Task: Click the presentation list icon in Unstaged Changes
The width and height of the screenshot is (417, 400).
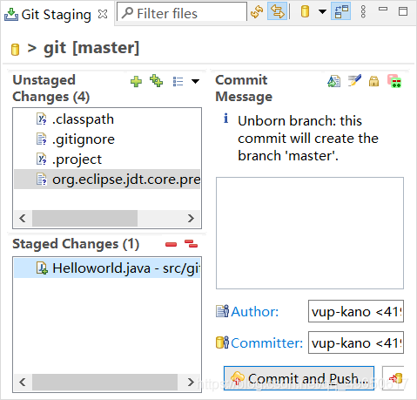Action: pyautogui.click(x=178, y=81)
